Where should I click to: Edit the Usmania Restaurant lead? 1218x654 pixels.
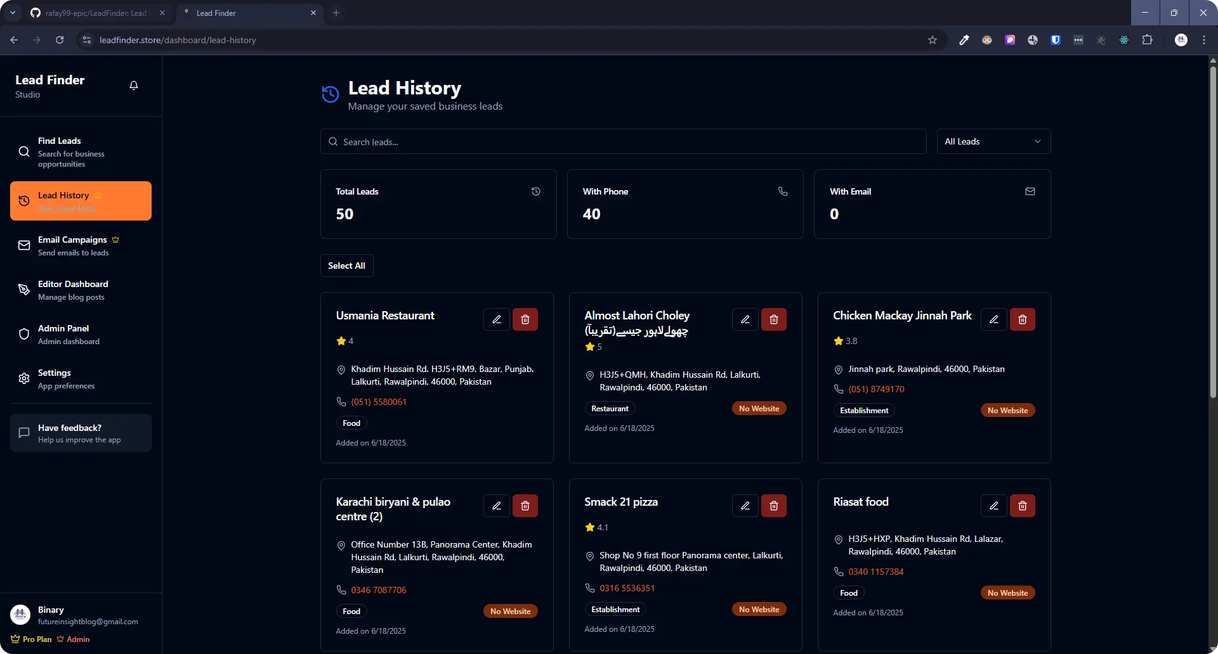[x=497, y=319]
